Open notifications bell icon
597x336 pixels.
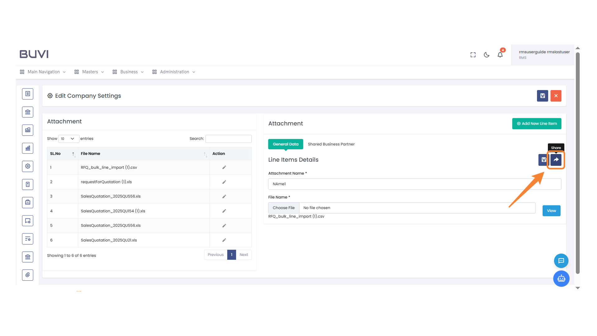(x=500, y=55)
